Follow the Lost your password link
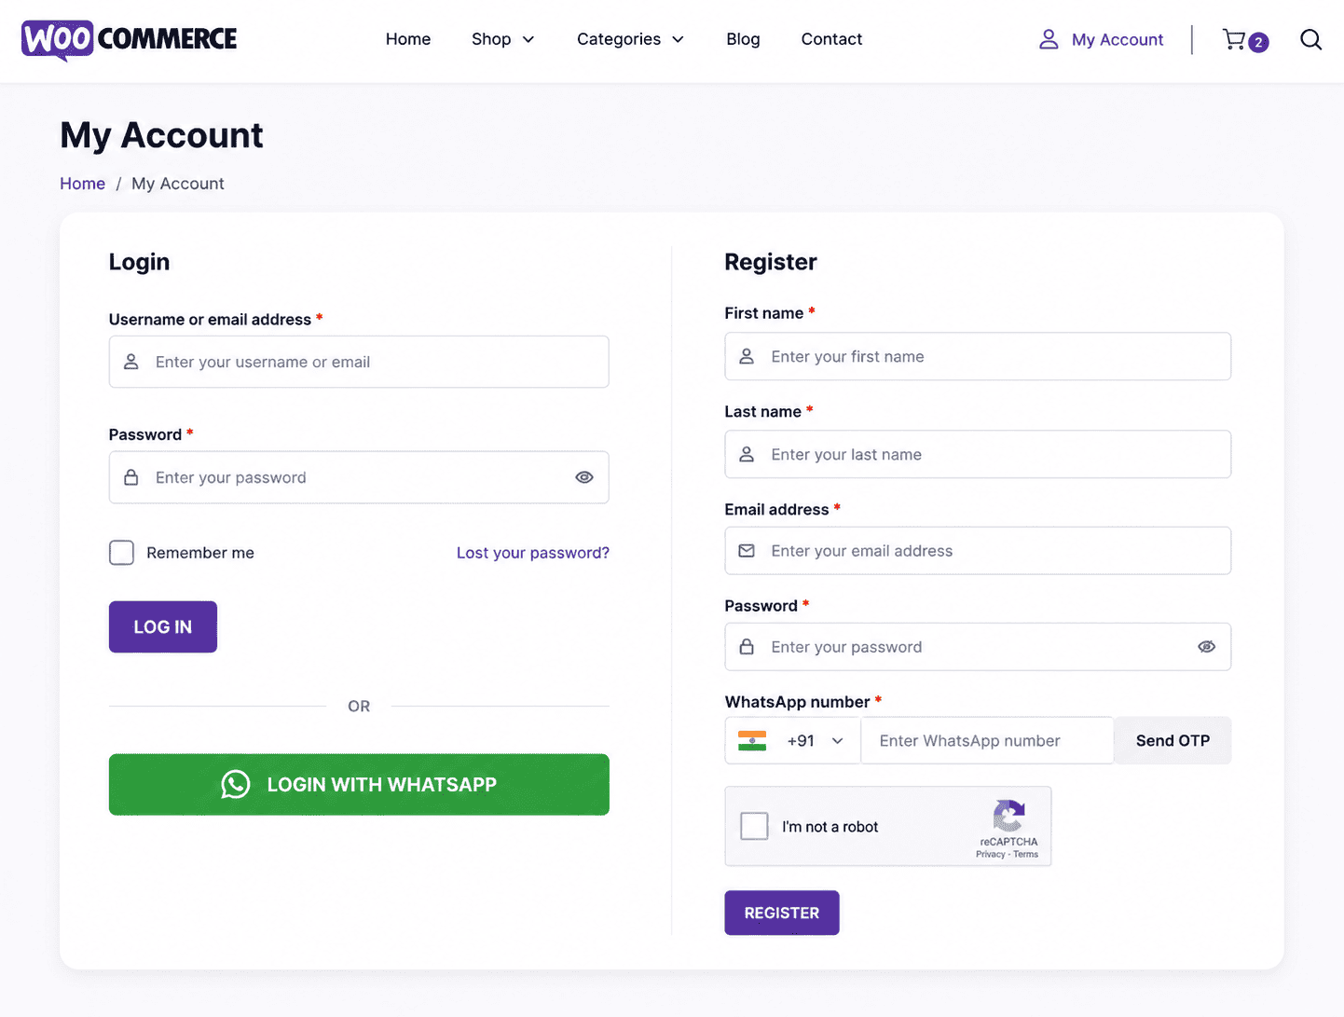Image resolution: width=1344 pixels, height=1017 pixels. tap(533, 553)
